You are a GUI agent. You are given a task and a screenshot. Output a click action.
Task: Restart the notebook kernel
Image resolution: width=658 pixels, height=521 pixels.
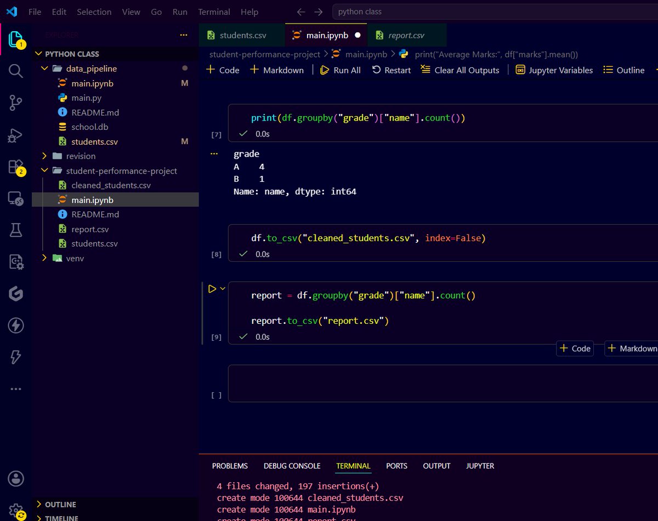click(x=392, y=70)
